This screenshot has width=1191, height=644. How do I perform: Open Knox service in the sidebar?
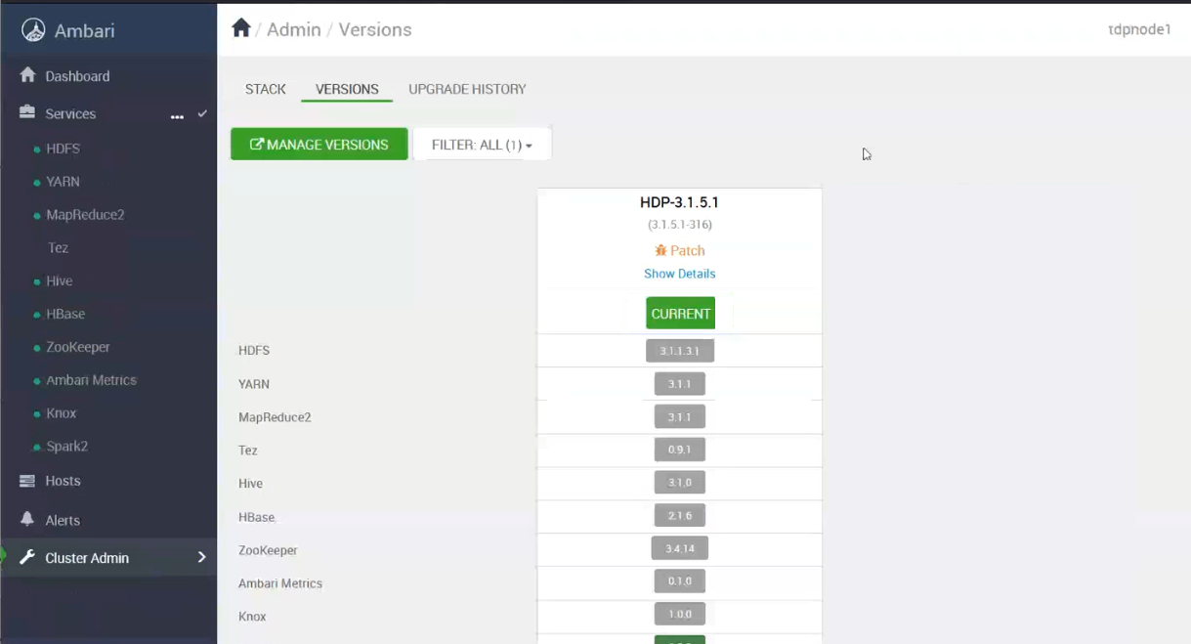[x=61, y=413]
